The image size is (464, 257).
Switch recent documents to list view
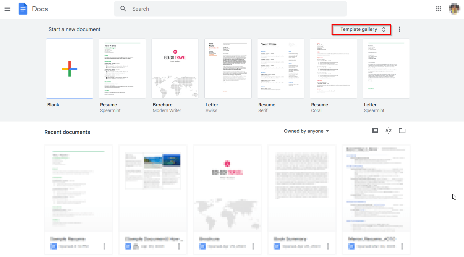tap(375, 131)
